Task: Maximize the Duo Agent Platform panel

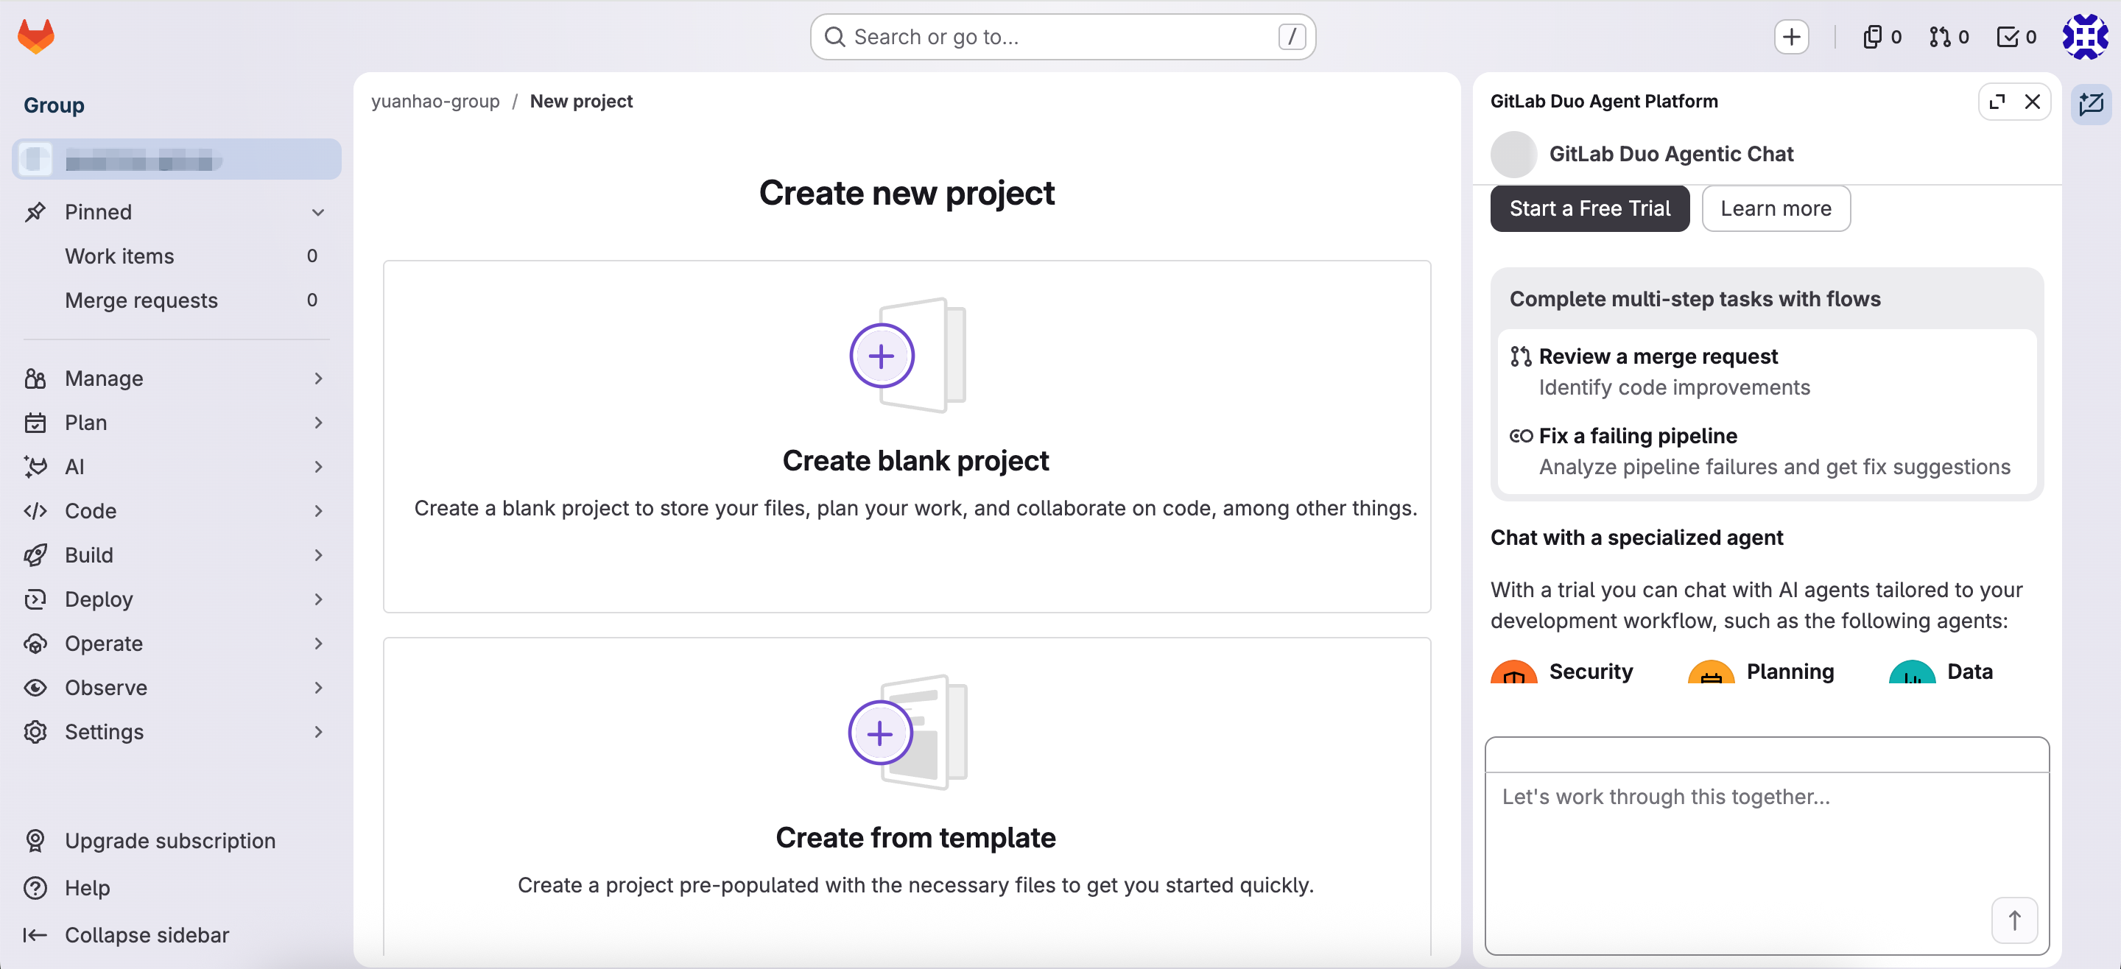Action: [x=1997, y=102]
